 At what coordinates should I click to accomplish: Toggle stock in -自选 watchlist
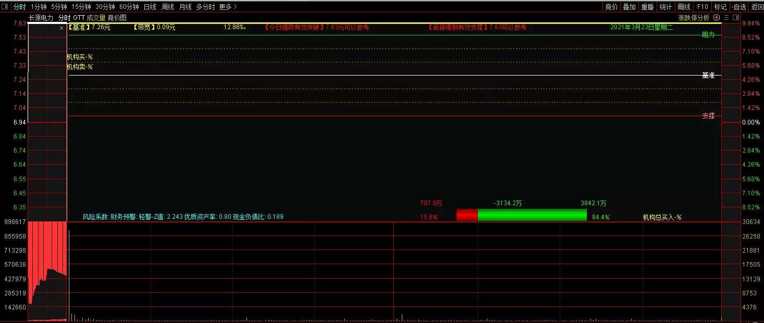point(739,7)
